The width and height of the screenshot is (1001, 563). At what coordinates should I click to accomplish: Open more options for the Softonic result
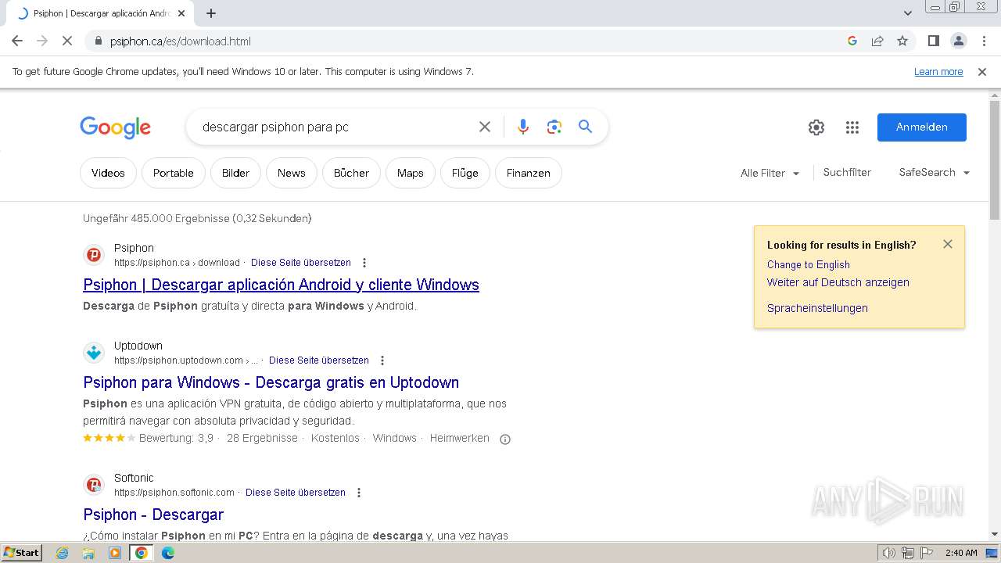(359, 493)
